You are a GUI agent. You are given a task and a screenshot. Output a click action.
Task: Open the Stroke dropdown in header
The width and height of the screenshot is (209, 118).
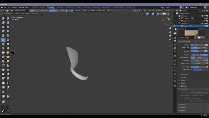[93, 10]
